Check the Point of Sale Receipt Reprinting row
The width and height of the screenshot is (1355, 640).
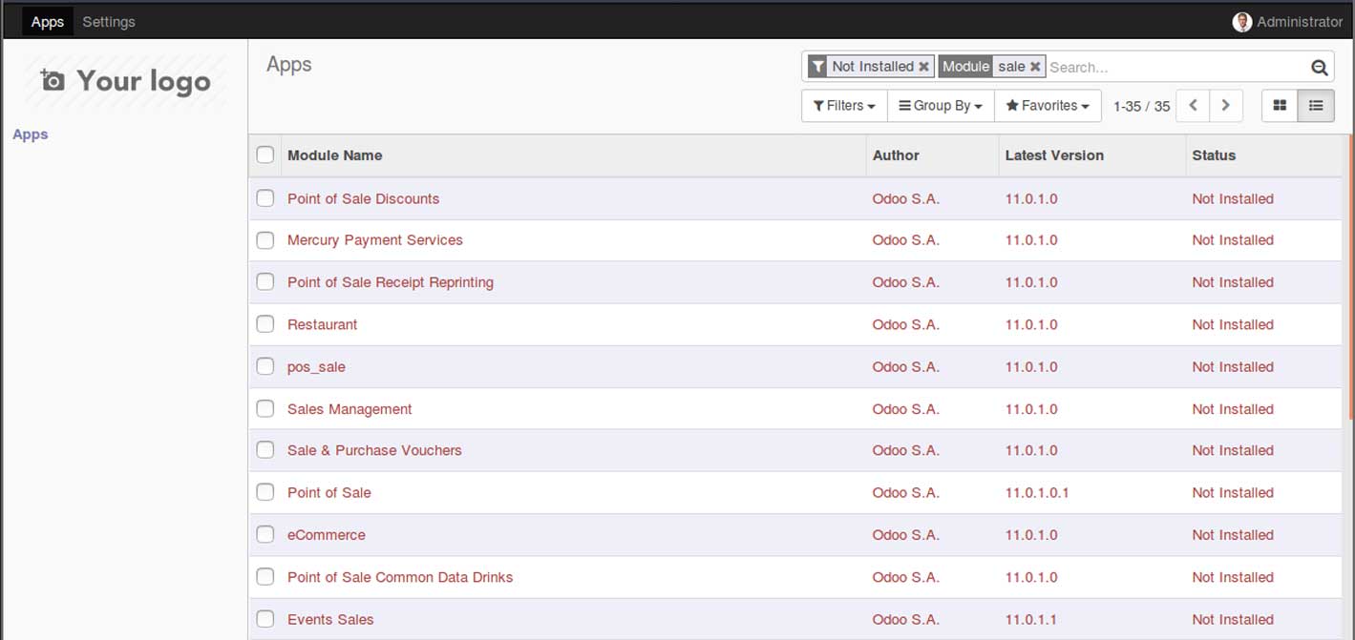pyautogui.click(x=265, y=282)
